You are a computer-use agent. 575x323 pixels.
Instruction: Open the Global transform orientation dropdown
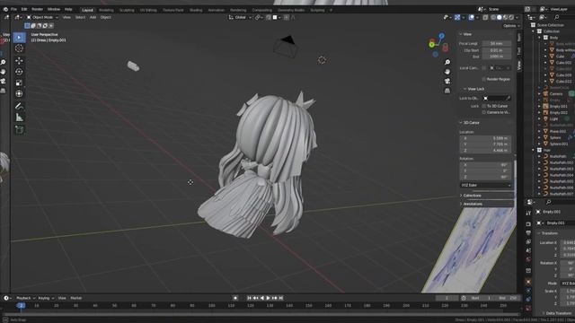point(240,17)
